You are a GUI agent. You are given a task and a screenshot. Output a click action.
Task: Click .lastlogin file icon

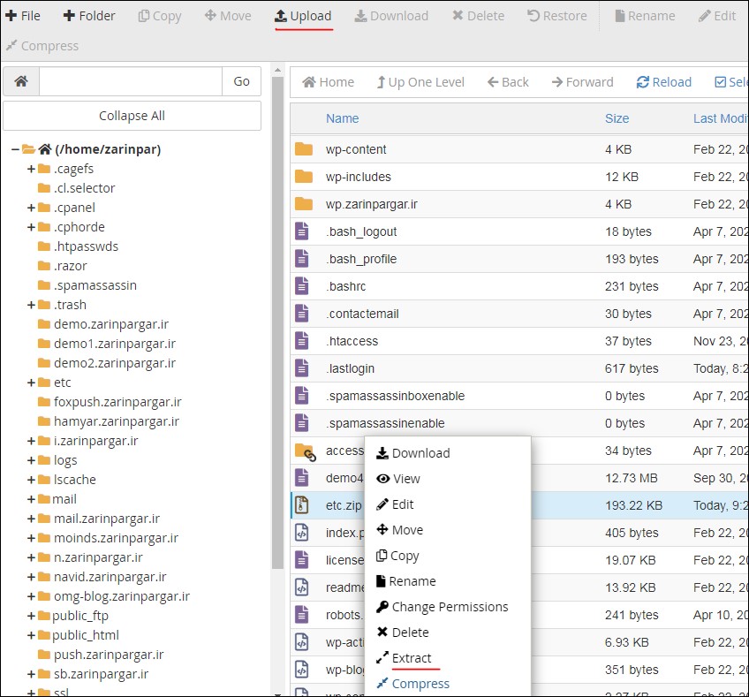[x=301, y=368]
